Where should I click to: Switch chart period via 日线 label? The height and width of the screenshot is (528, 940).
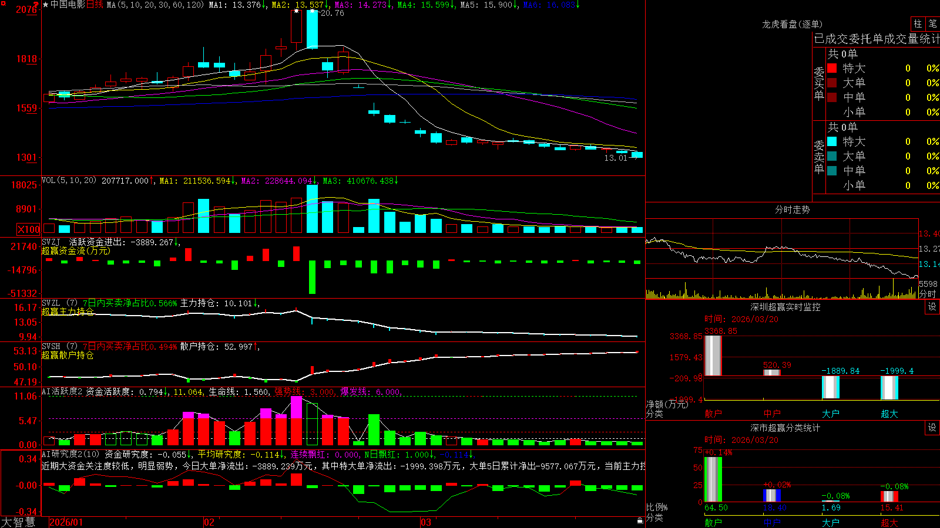[x=95, y=5]
